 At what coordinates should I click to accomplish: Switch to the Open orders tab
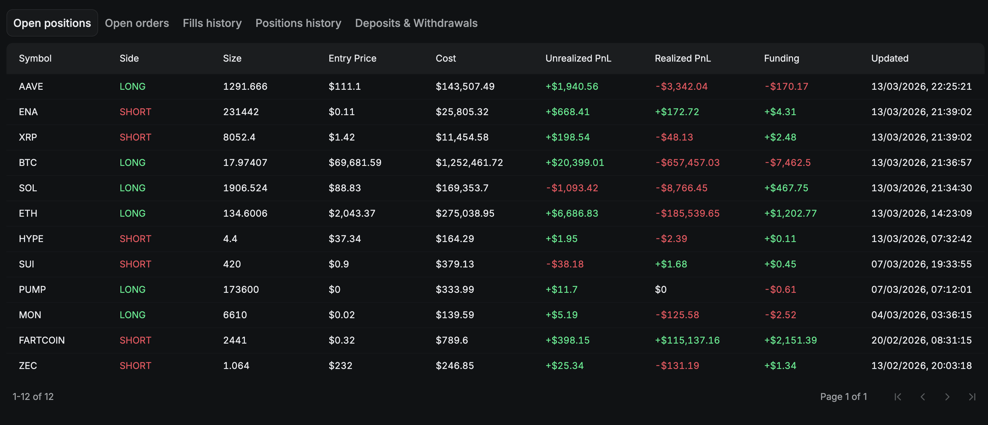point(137,23)
